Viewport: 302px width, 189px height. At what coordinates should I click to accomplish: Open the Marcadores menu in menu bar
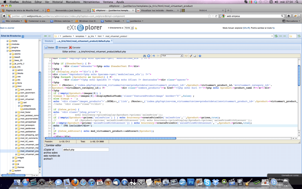73,2
